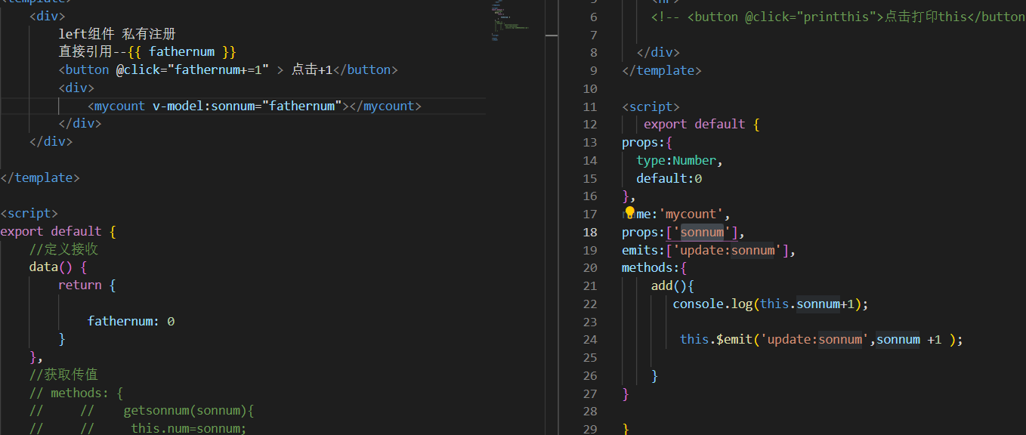Click the 'return {' statement in left editor
The width and height of the screenshot is (1026, 435).
coord(87,285)
